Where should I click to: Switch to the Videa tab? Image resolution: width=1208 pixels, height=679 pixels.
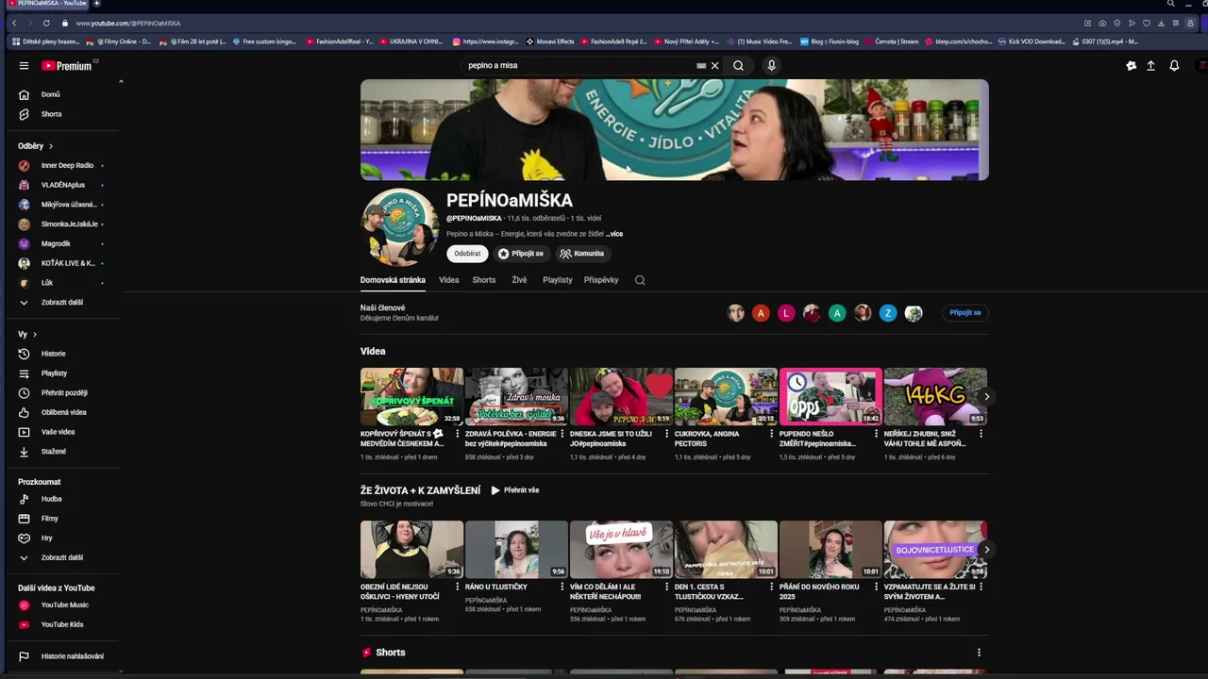pyautogui.click(x=449, y=280)
